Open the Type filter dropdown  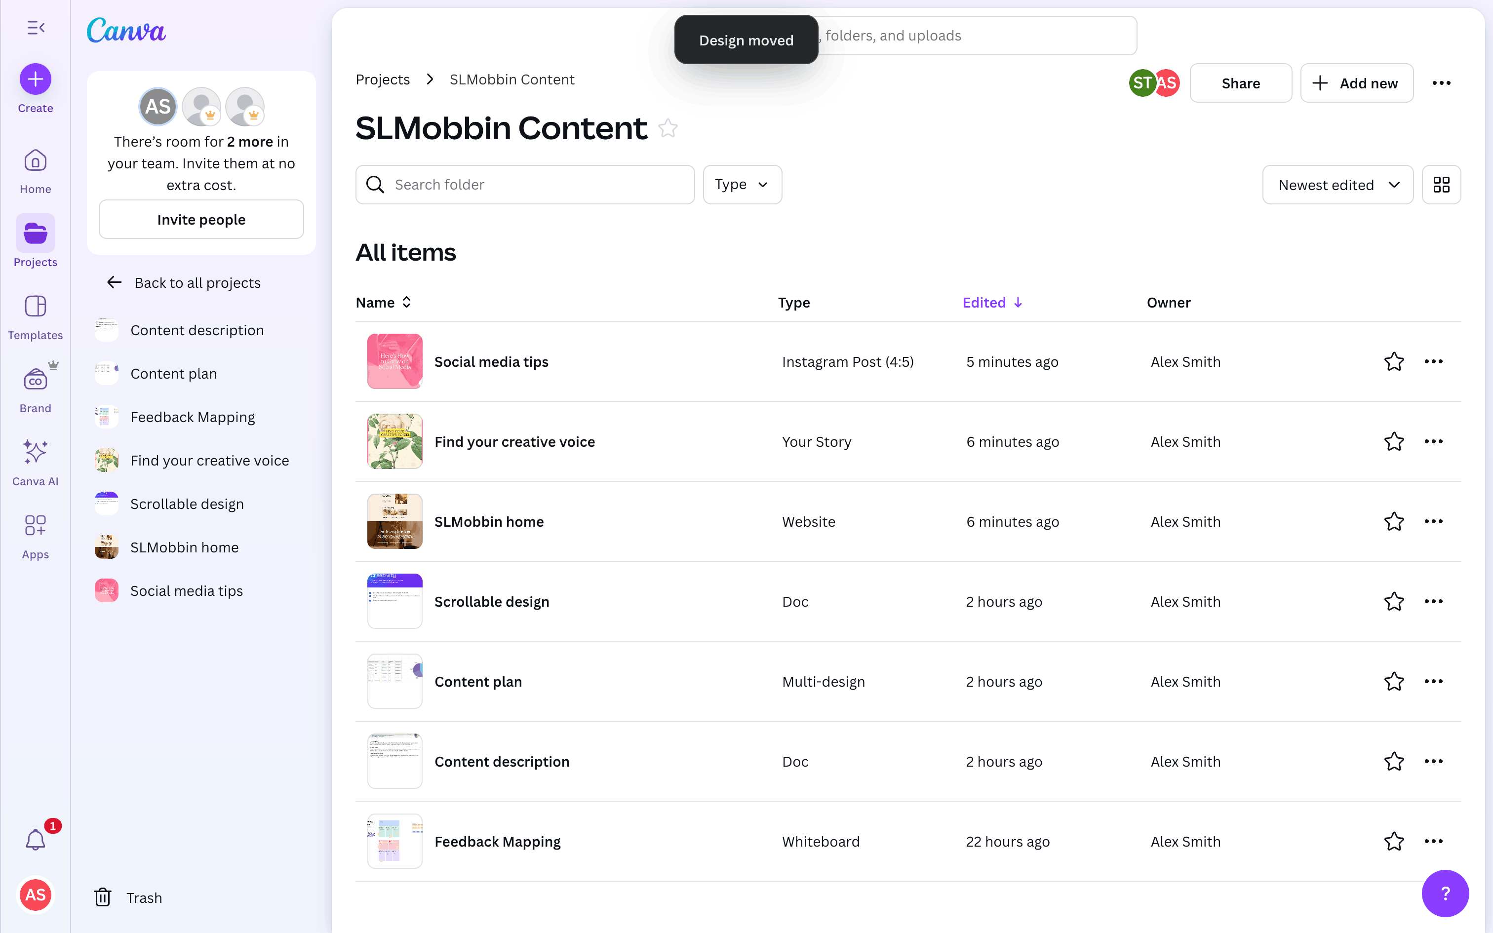tap(742, 185)
